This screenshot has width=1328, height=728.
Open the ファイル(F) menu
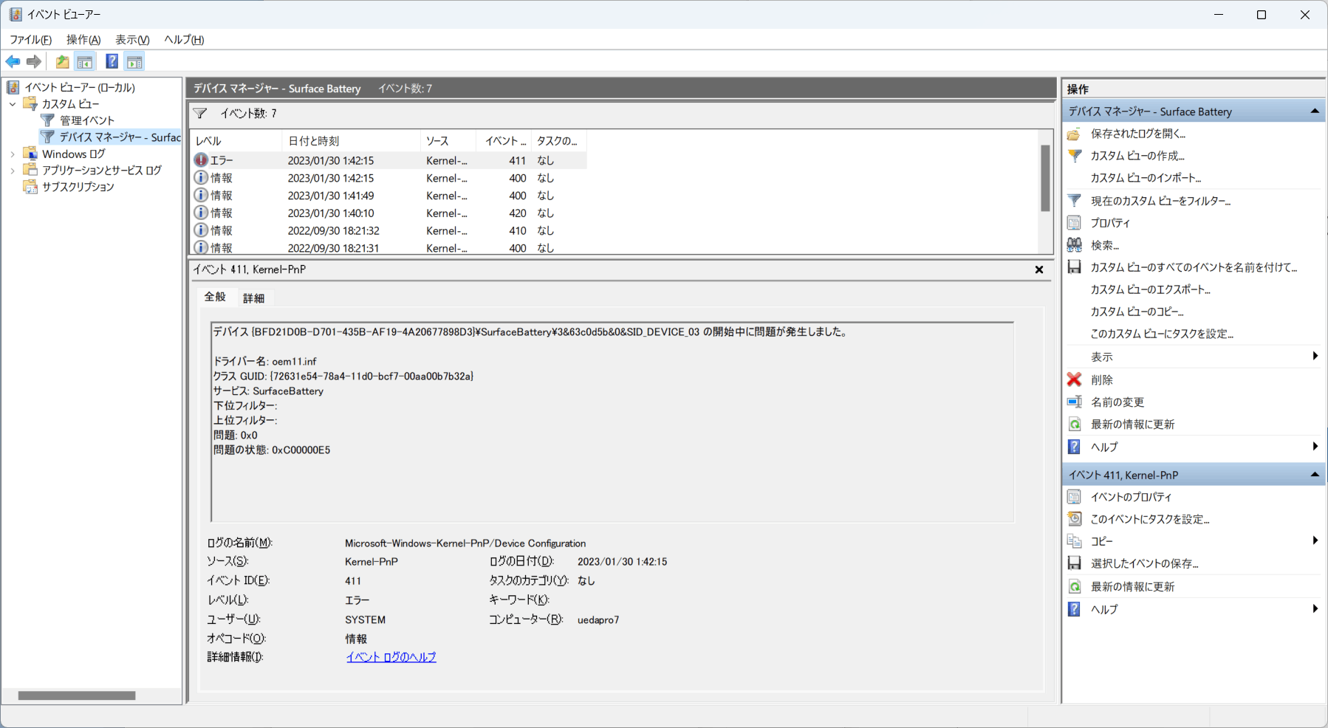30,40
